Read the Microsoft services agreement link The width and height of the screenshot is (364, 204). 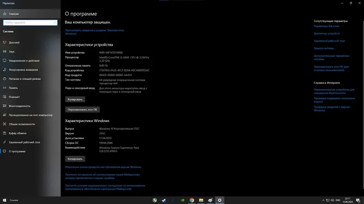(x=102, y=176)
